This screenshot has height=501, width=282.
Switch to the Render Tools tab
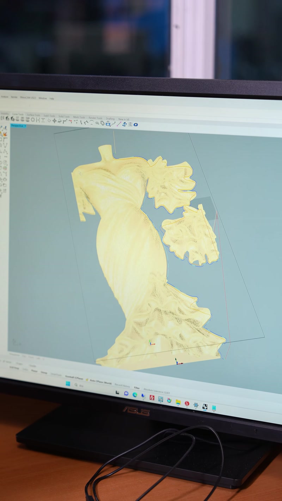tap(95, 118)
